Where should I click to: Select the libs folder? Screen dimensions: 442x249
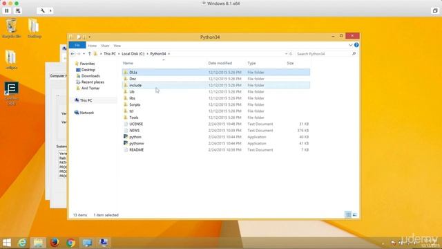coord(216,98)
